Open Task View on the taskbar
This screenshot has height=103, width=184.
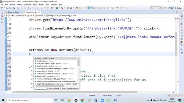(x=62, y=100)
